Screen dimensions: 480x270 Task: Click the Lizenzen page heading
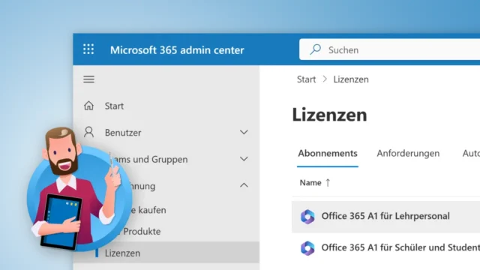pyautogui.click(x=329, y=115)
